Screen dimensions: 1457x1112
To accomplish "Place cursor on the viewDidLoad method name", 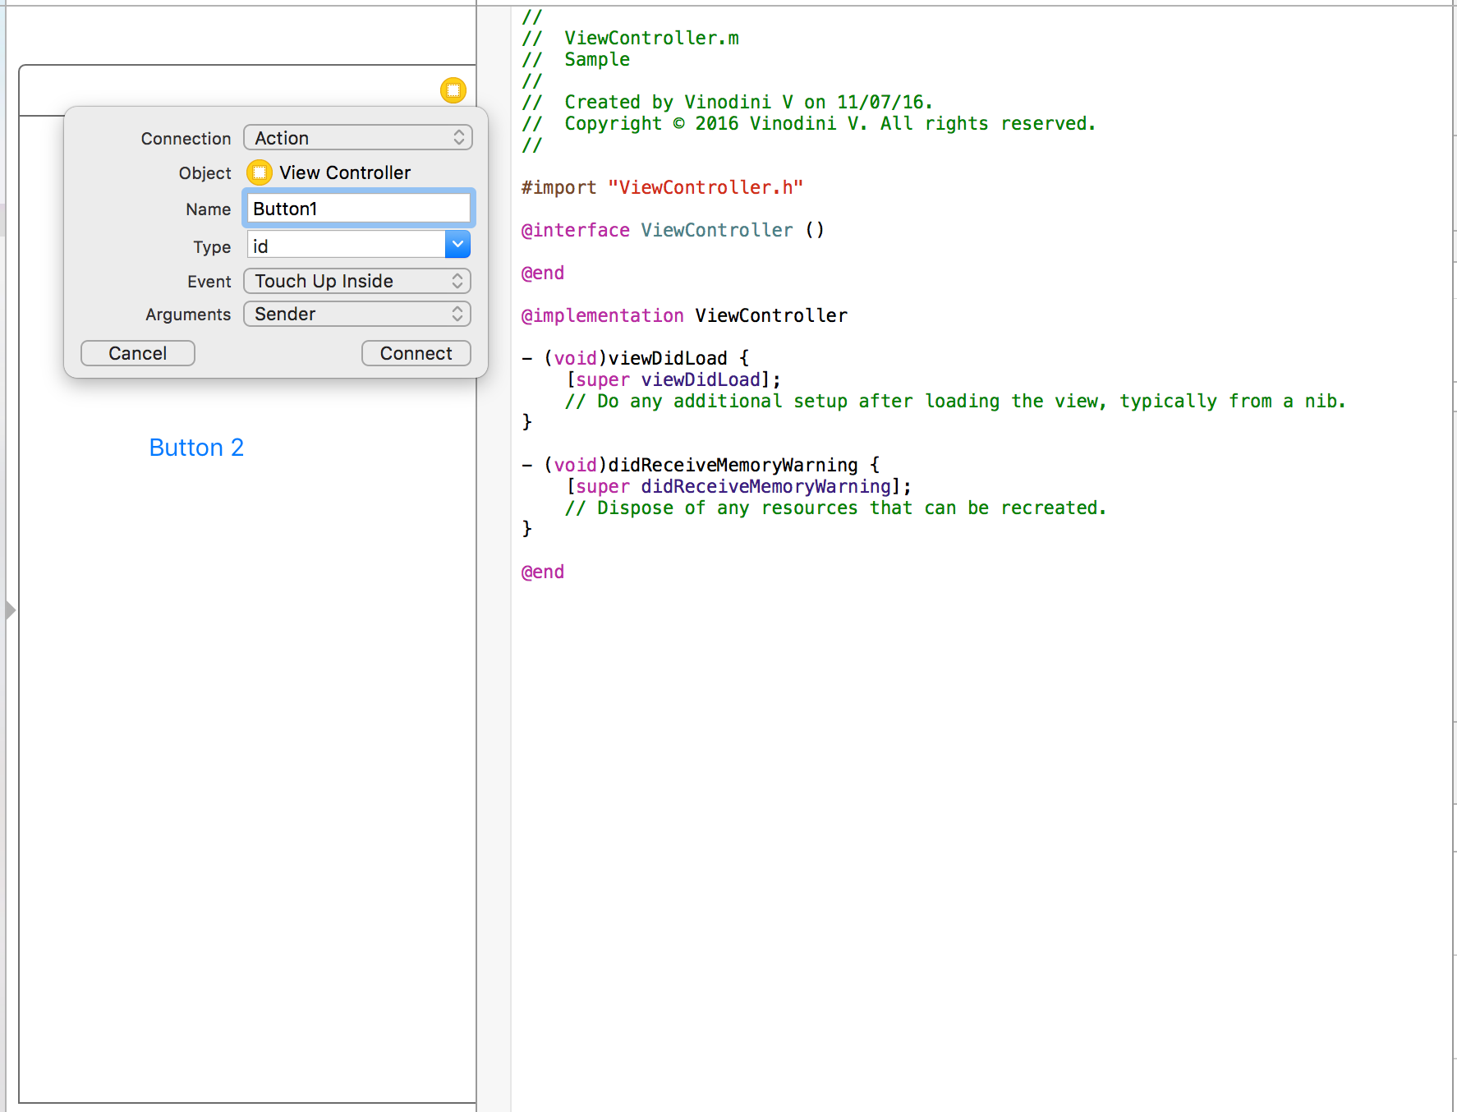I will [x=665, y=357].
